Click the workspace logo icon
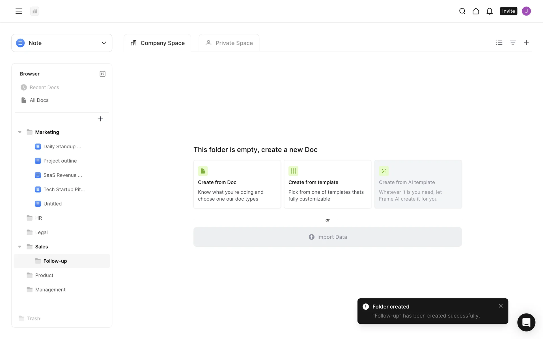The image size is (543, 339). 35,11
